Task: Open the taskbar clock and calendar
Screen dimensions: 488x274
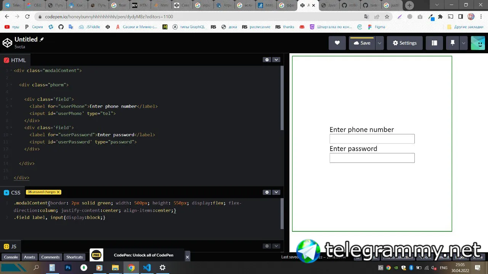Action: pyautogui.click(x=460, y=268)
